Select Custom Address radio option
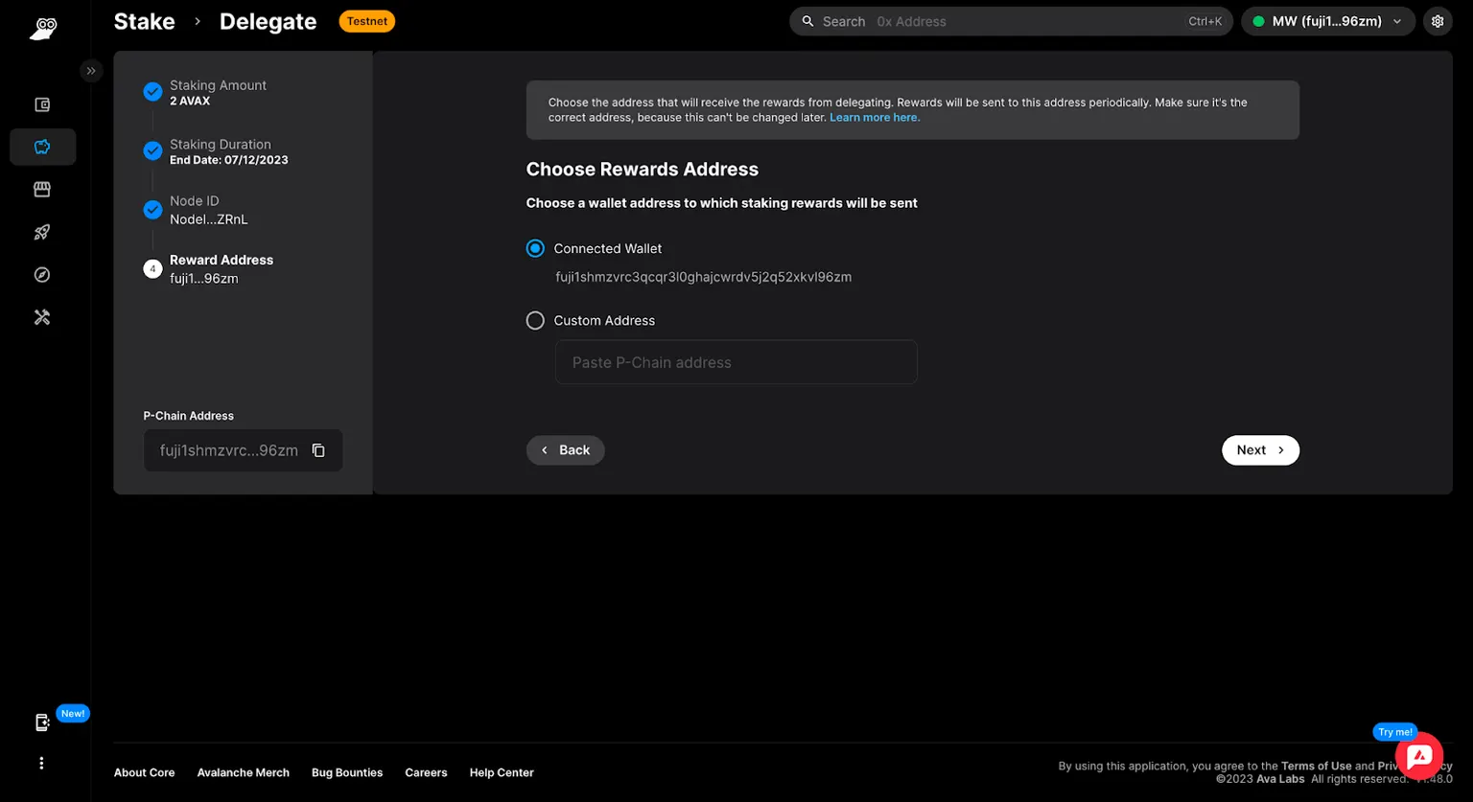 tap(535, 321)
